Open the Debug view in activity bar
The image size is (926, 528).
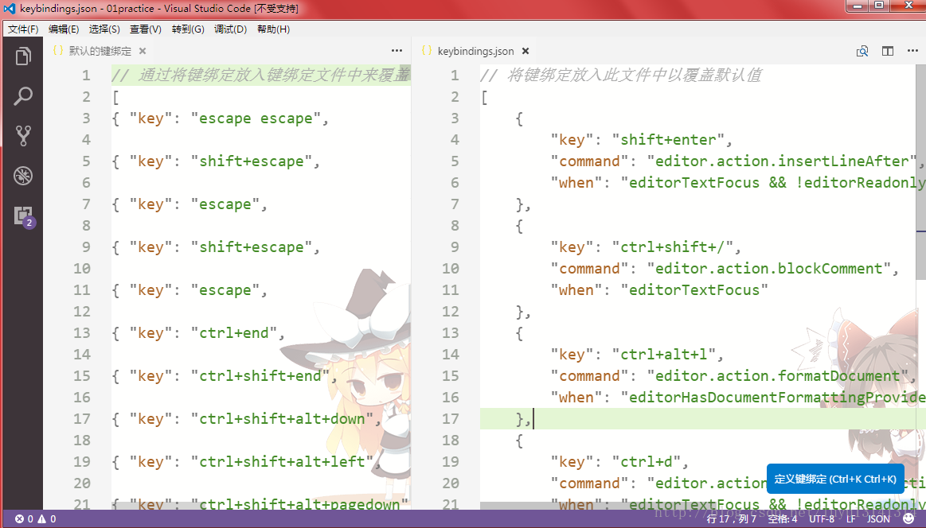[x=23, y=176]
